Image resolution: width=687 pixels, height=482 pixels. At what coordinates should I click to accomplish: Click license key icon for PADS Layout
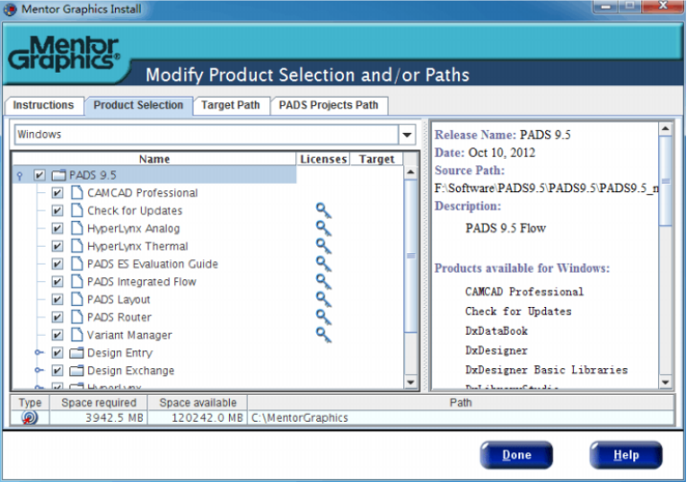pos(324,299)
